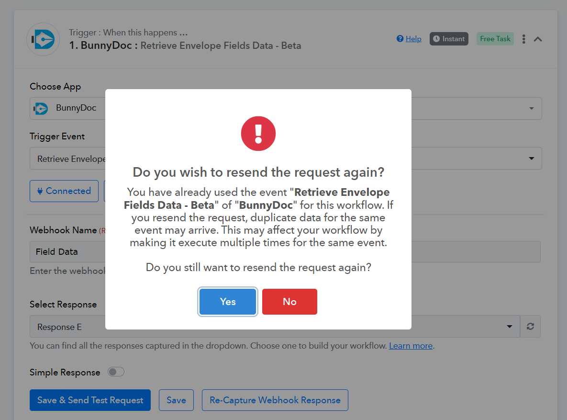Open the Help link

413,39
